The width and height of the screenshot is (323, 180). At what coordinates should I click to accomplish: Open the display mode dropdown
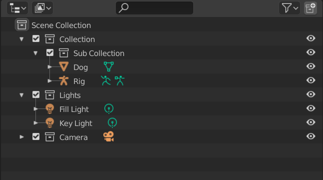pos(42,8)
